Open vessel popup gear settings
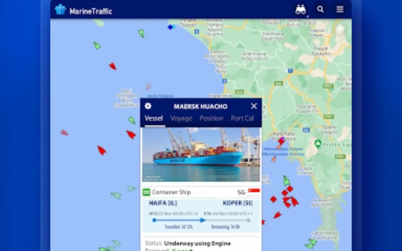The width and height of the screenshot is (402, 251). [x=148, y=106]
